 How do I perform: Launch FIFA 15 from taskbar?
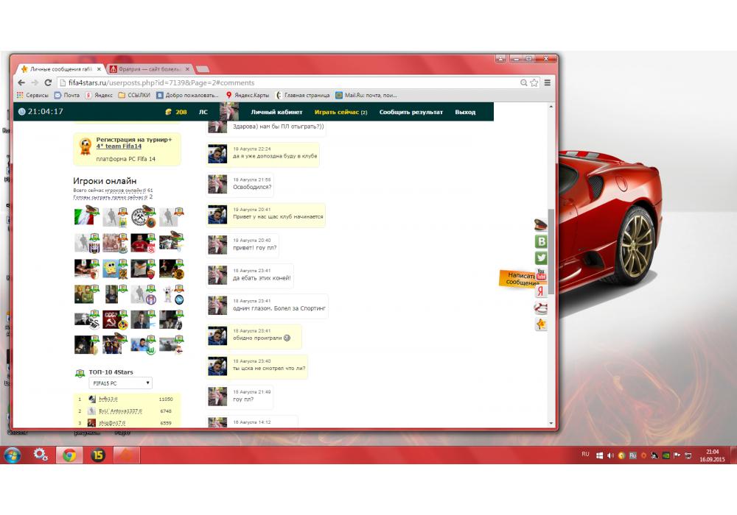98,455
